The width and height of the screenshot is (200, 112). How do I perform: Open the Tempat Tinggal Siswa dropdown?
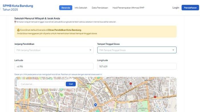point(137,50)
